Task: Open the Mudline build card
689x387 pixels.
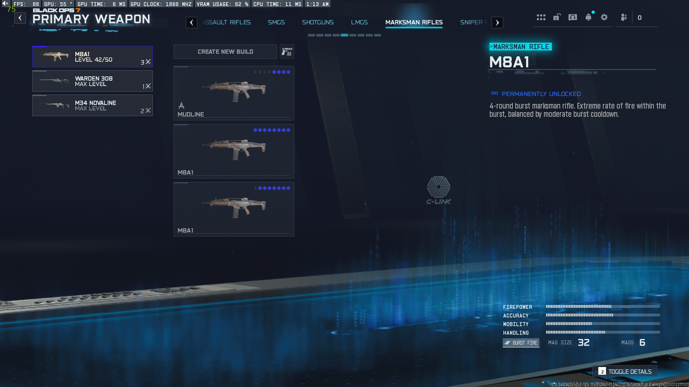Action: tap(234, 93)
